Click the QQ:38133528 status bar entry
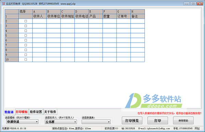The image size is (205, 132). tap(128, 129)
